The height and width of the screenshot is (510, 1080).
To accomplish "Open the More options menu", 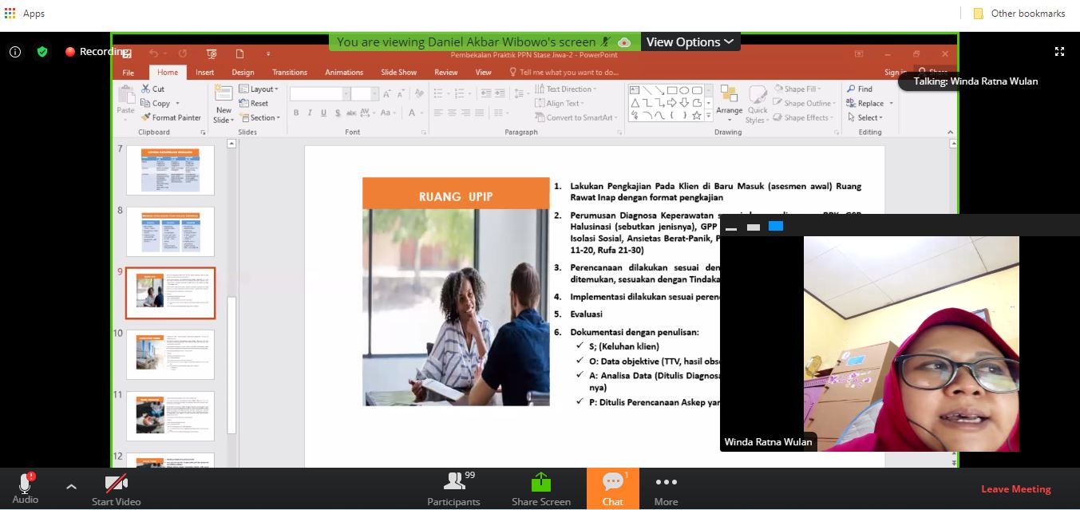I will tap(666, 488).
